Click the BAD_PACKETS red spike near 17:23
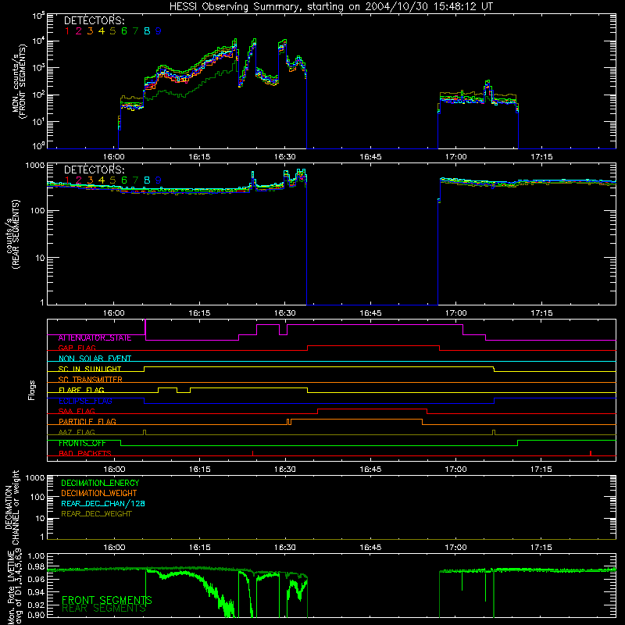Screen dimensions: 625x625 (591, 453)
